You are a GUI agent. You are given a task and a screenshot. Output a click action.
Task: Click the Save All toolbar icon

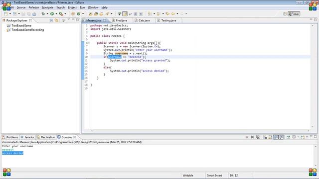click(x=29, y=14)
